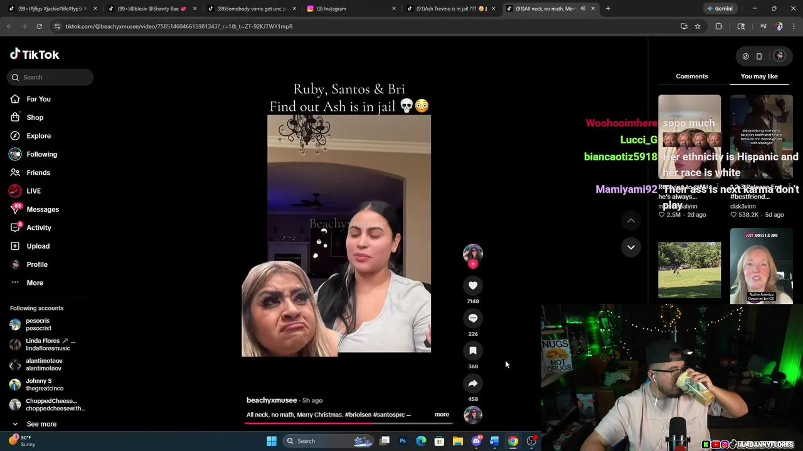Open the spinning sound disc below share

point(473,415)
